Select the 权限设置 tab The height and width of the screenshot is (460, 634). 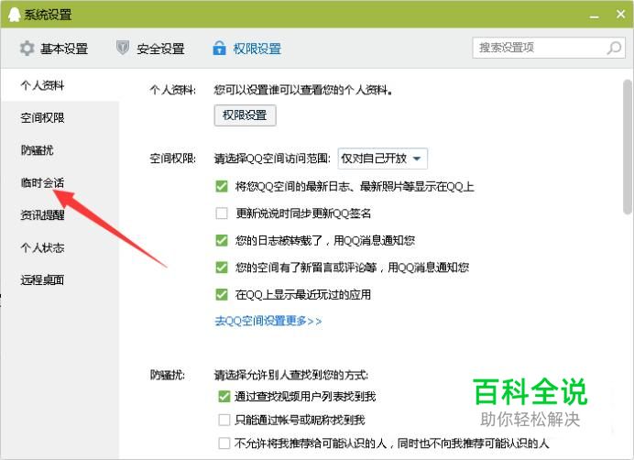[247, 49]
